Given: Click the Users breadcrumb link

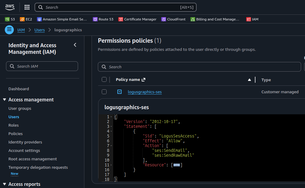Looking at the screenshot, I should click(40, 30).
